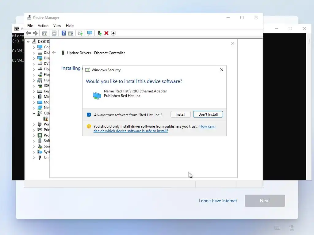Open the View menu
The height and width of the screenshot is (235, 314).
pos(57,26)
